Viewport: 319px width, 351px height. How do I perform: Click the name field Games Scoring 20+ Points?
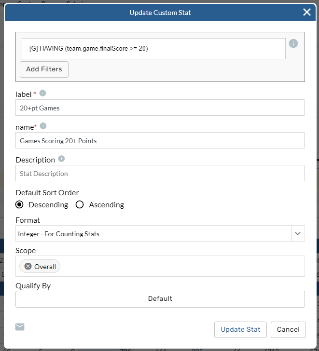point(160,141)
